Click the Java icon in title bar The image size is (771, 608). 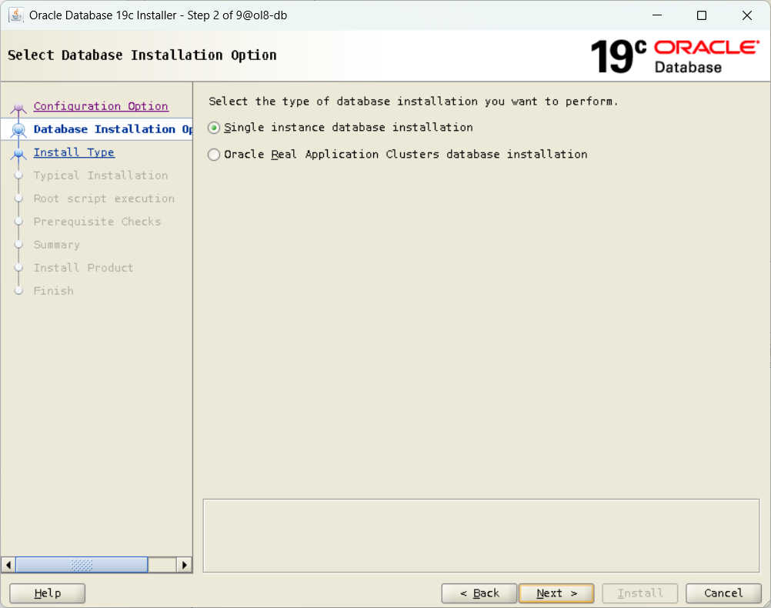point(15,15)
